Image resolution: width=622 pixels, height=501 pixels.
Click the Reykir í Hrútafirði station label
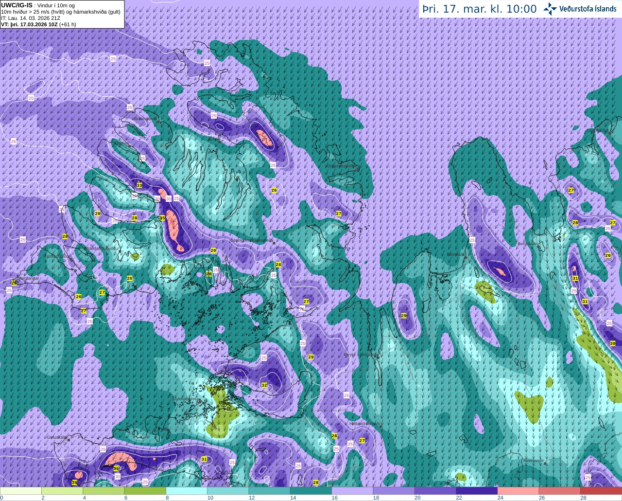(x=360, y=355)
